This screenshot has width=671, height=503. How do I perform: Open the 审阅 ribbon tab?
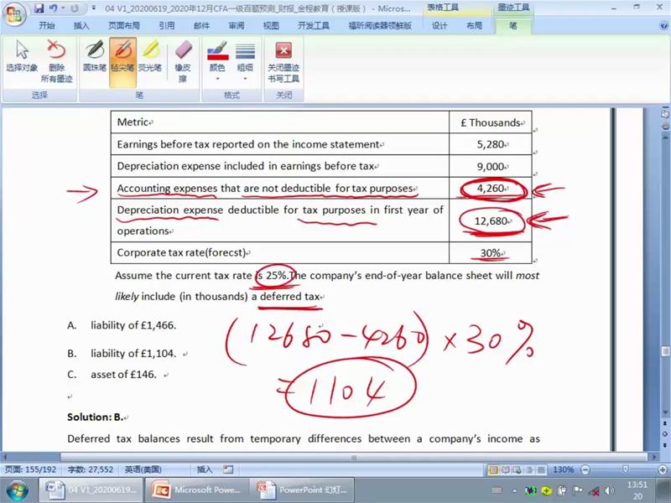(237, 26)
